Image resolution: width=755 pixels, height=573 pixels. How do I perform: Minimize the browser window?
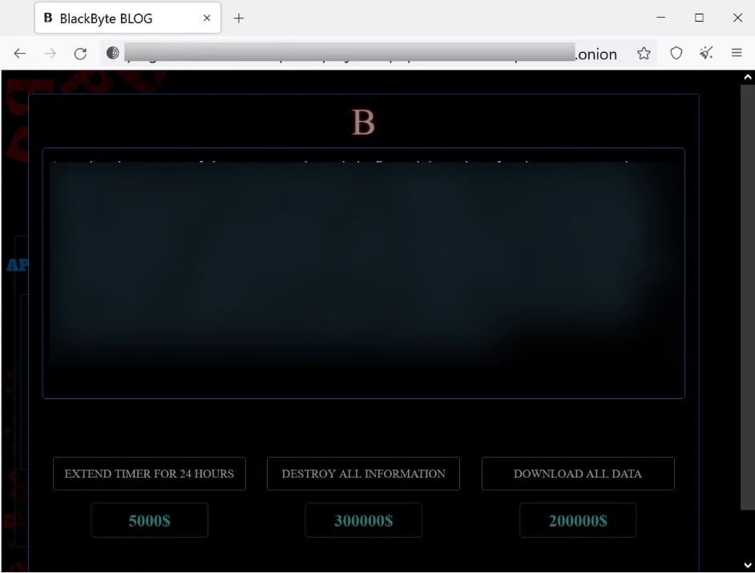coord(661,18)
